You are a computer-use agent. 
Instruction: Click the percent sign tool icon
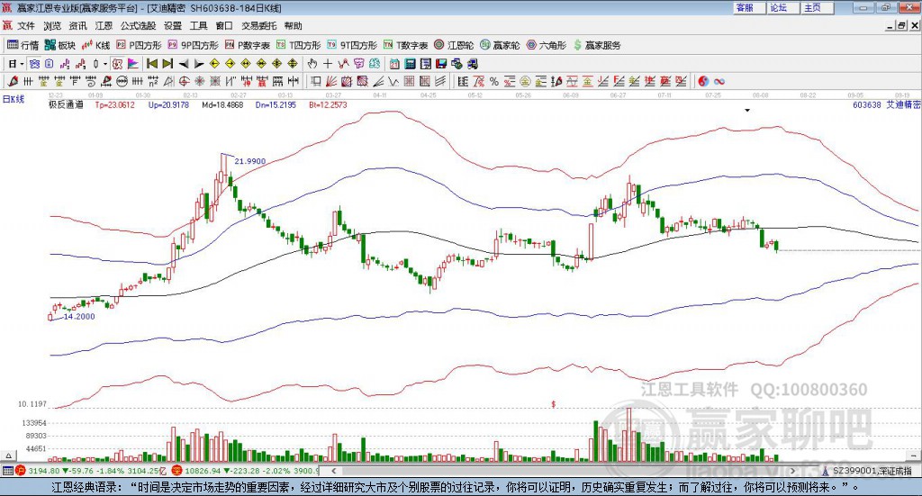[494, 82]
